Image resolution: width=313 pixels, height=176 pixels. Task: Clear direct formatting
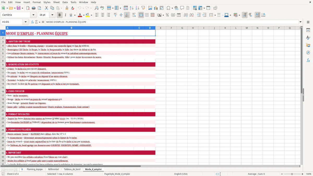pos(73,8)
